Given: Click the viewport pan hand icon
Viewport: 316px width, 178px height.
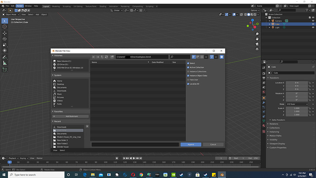Looking at the screenshot, I should (257, 39).
